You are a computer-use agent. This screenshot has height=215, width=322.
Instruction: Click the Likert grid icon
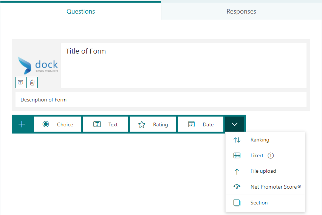(237, 155)
